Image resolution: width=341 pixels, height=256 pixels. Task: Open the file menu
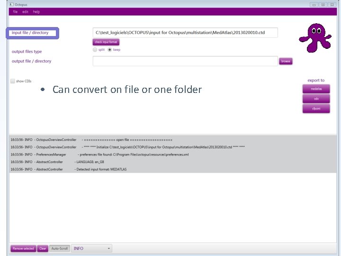(15, 12)
